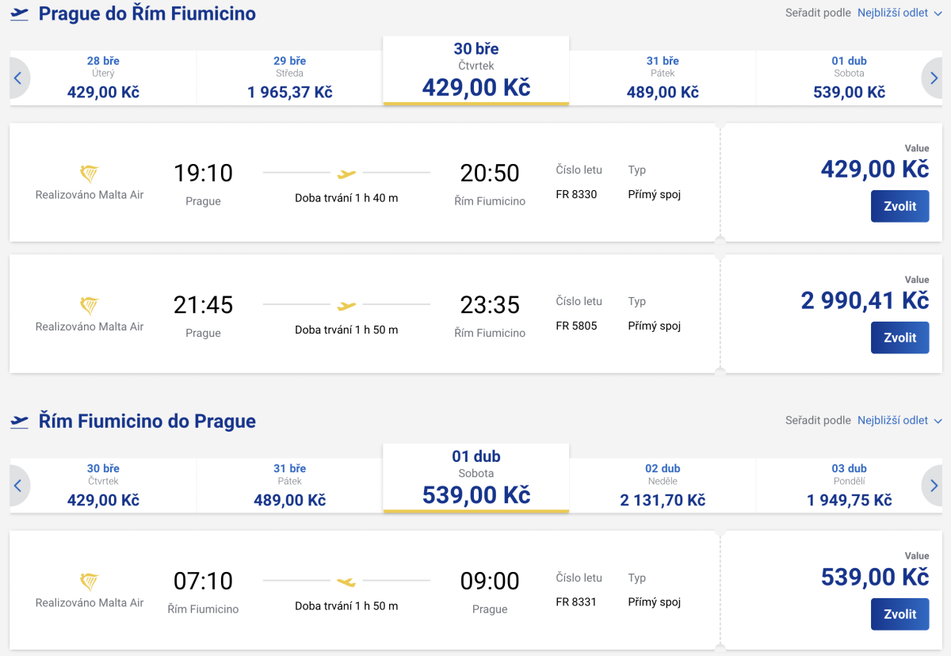Click next dates arrow in return date carousel
Screen dimensions: 951x656
tap(934, 486)
